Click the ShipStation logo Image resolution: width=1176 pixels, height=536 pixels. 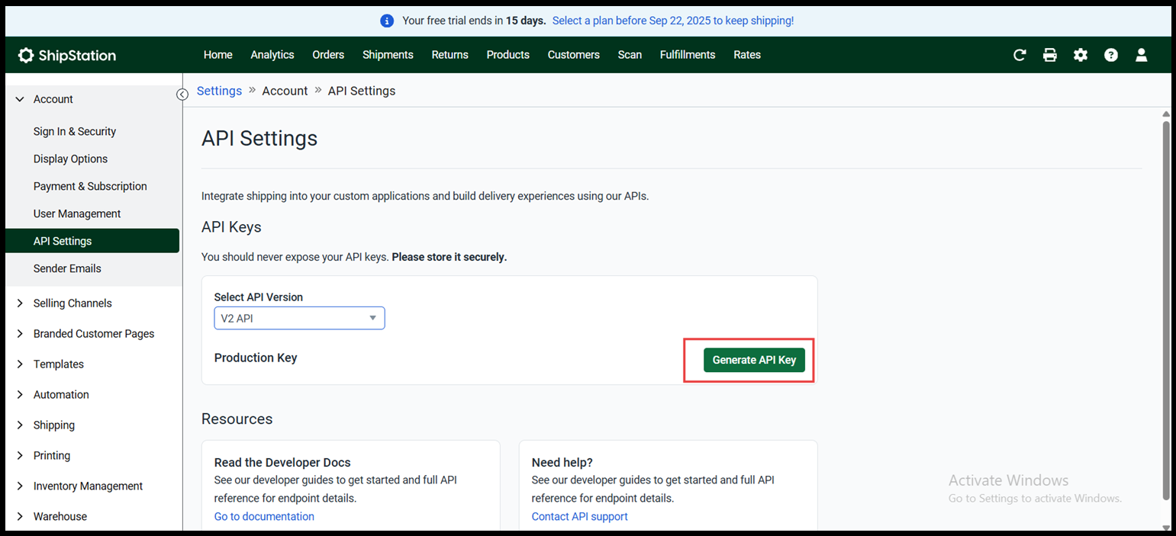tap(67, 55)
